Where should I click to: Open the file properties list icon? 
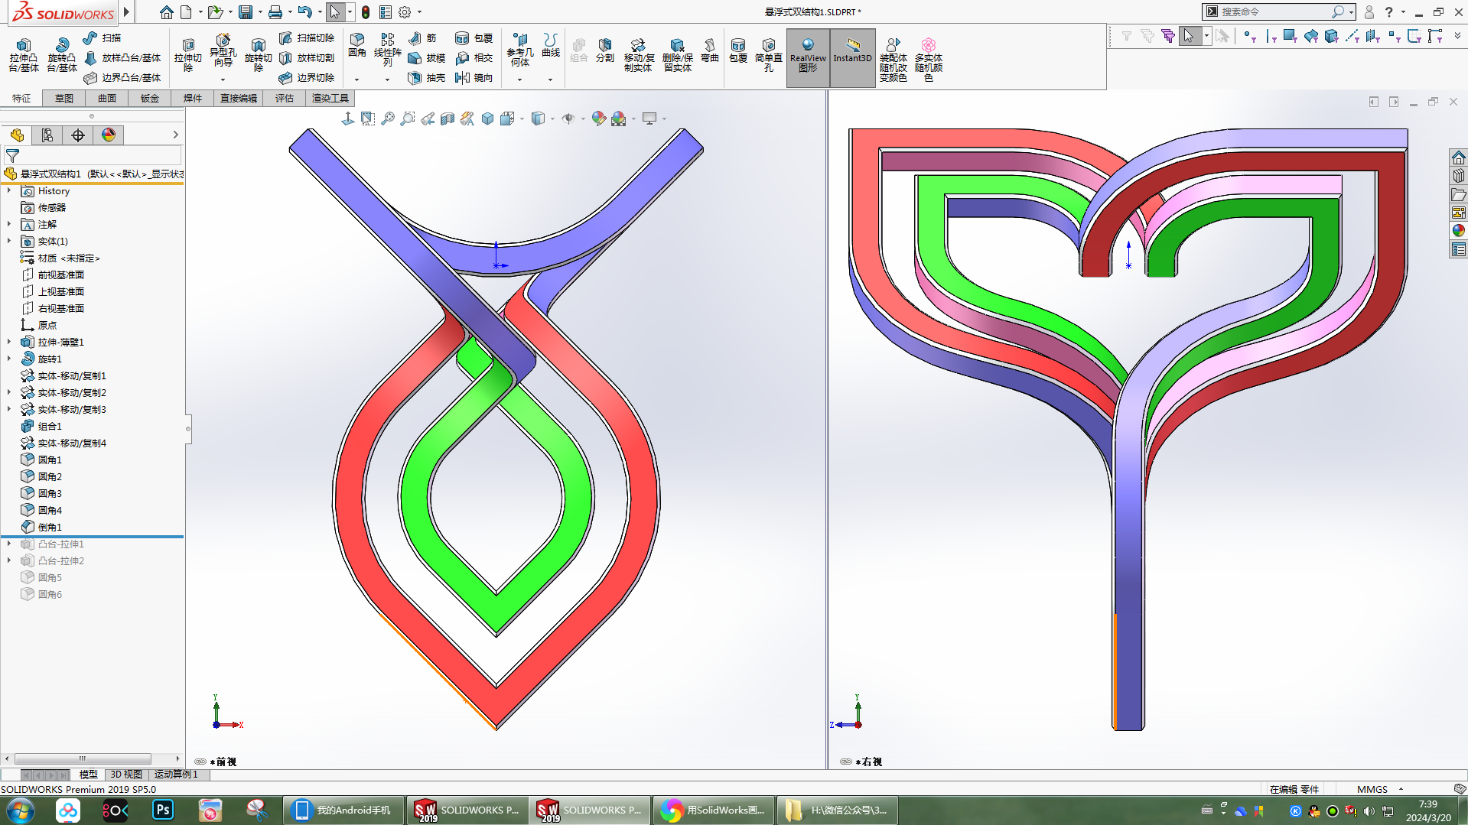click(x=386, y=12)
